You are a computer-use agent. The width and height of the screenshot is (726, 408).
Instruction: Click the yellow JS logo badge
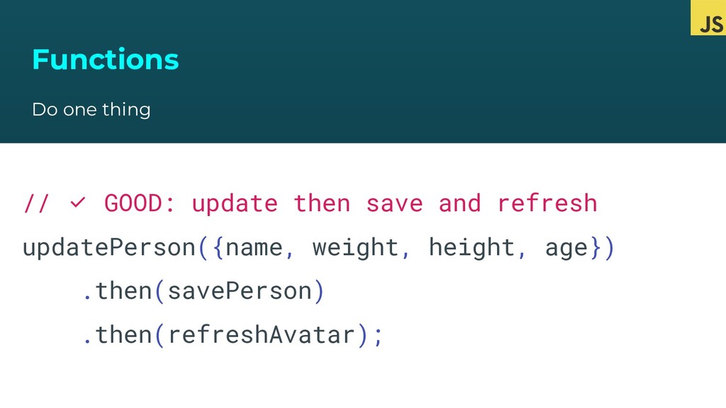pyautogui.click(x=708, y=18)
